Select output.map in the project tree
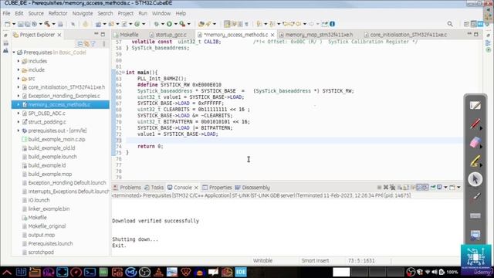Screen dimensions: 494x278 tap(41, 235)
